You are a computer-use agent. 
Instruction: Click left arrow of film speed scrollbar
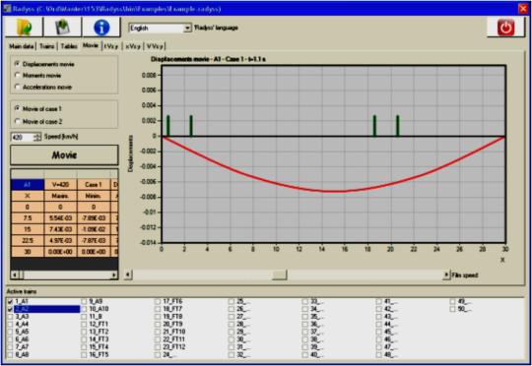(128, 274)
